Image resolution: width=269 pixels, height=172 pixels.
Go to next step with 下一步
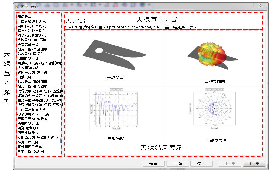tap(254, 164)
